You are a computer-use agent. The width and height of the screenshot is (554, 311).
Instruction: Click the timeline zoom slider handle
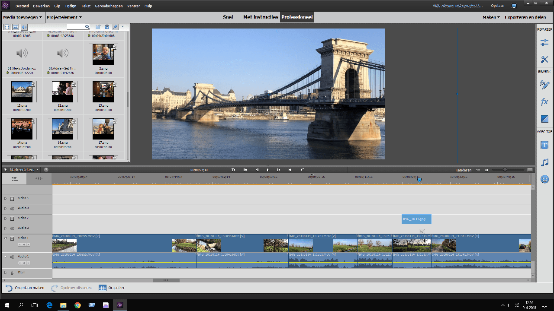pos(505,170)
